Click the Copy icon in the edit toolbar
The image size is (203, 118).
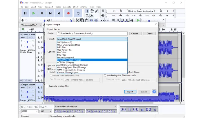[x=82, y=20]
